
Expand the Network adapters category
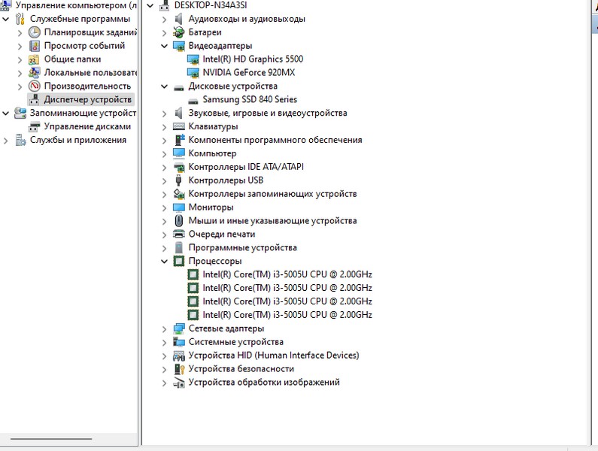pyautogui.click(x=165, y=328)
